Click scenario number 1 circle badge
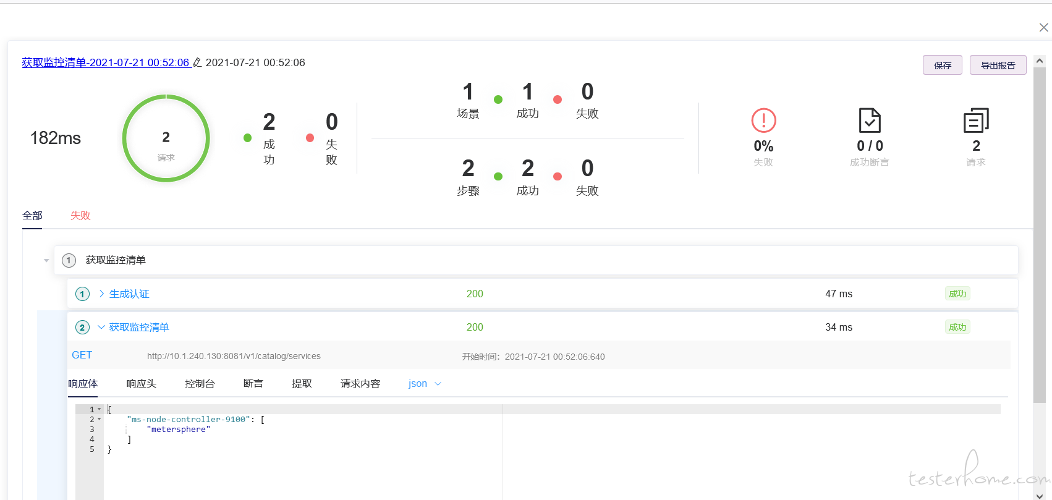The height and width of the screenshot is (500, 1052). coord(69,260)
